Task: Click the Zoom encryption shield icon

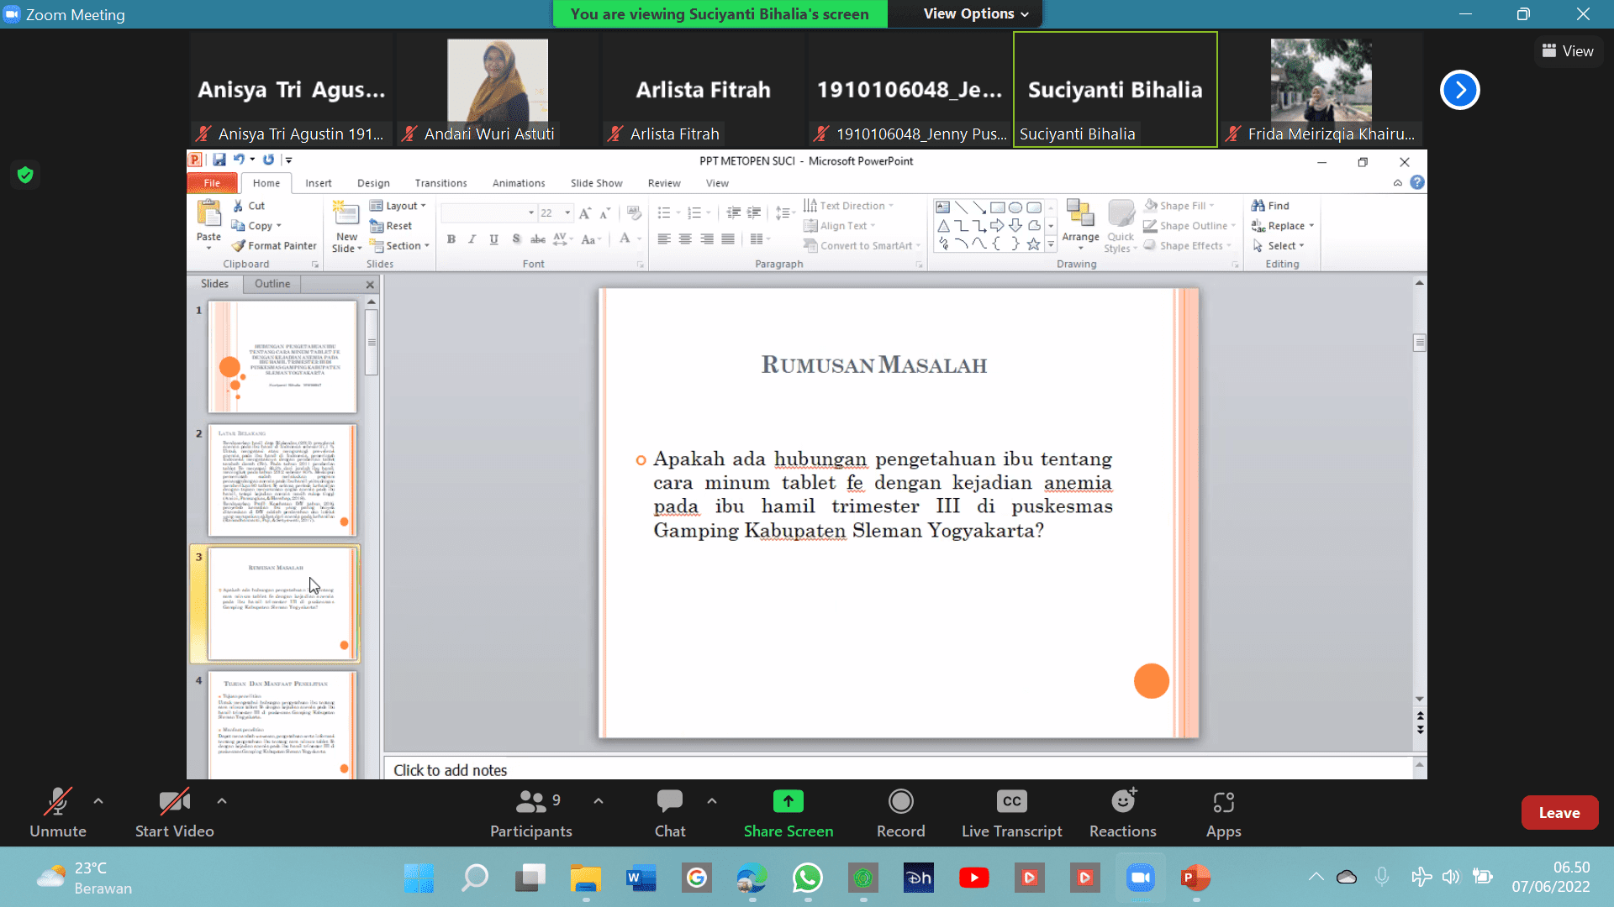Action: click(x=25, y=175)
